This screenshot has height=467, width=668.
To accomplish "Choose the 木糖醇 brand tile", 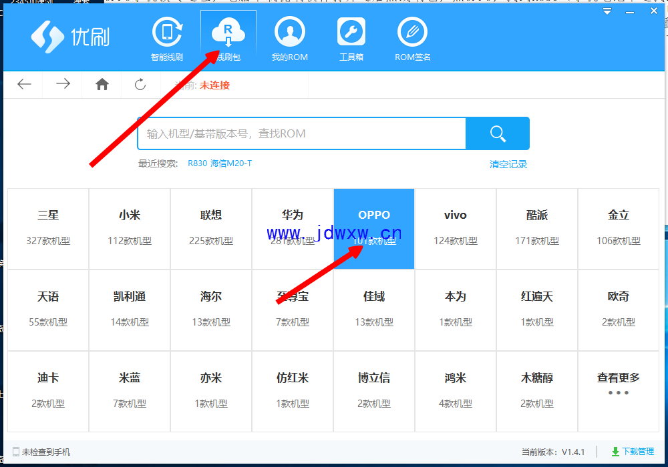I will [537, 392].
